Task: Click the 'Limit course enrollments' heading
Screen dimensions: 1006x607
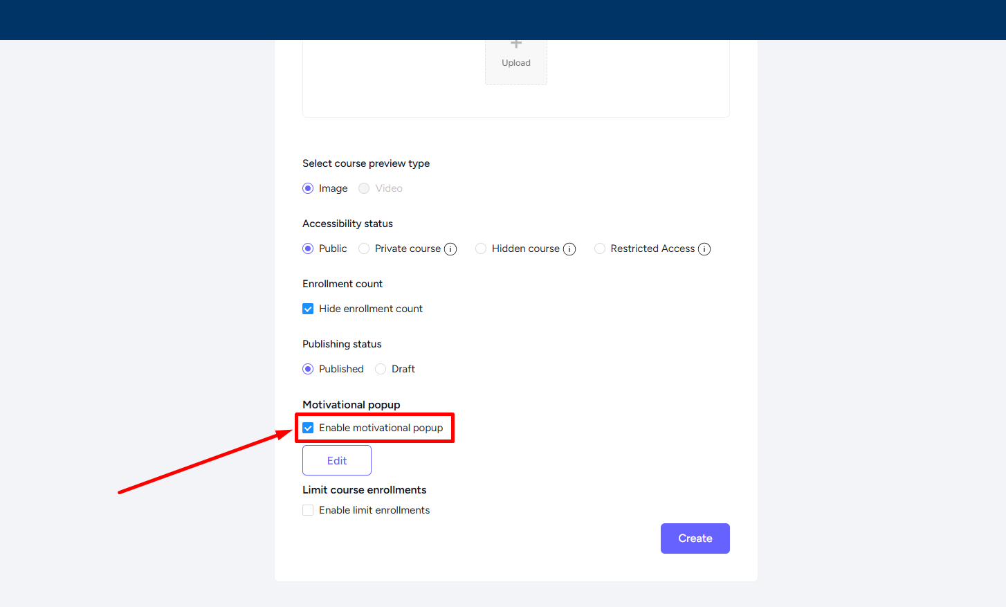Action: [365, 490]
